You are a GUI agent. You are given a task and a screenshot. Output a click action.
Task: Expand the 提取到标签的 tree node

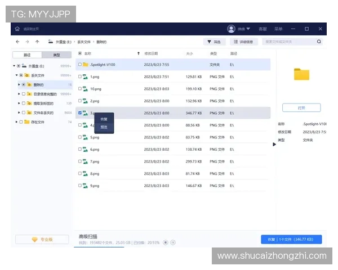[x=18, y=103]
